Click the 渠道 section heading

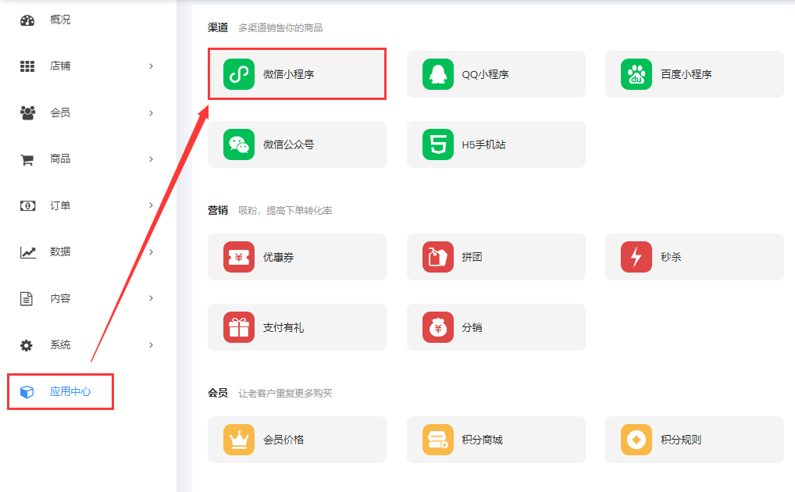pos(218,28)
